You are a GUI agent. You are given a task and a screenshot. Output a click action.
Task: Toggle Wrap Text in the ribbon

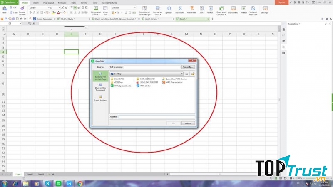105,10
